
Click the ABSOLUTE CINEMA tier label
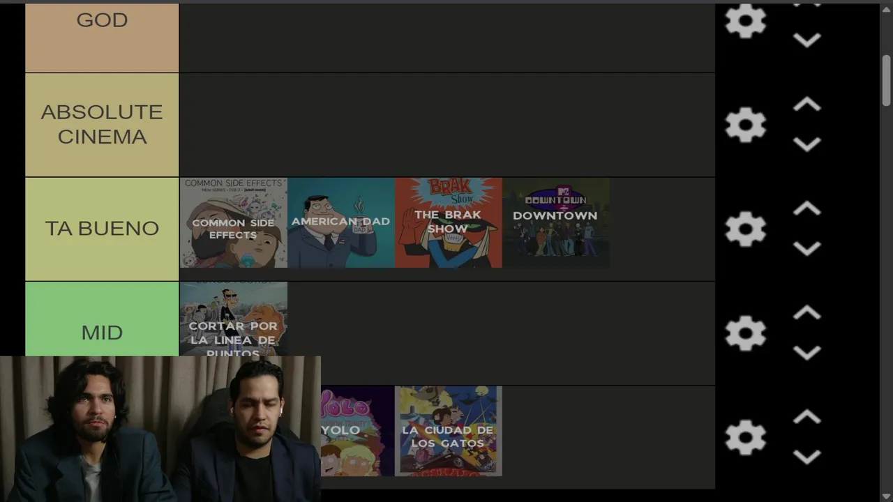coord(102,125)
